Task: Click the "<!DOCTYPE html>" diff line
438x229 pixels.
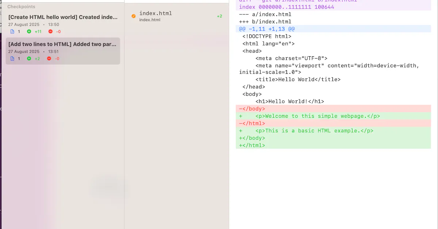Action: [267, 36]
